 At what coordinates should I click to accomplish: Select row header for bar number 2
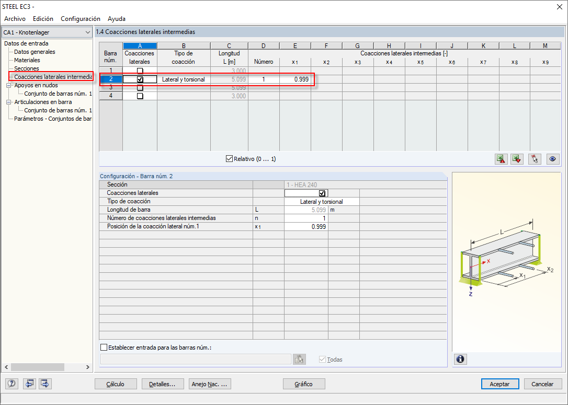[x=111, y=79]
